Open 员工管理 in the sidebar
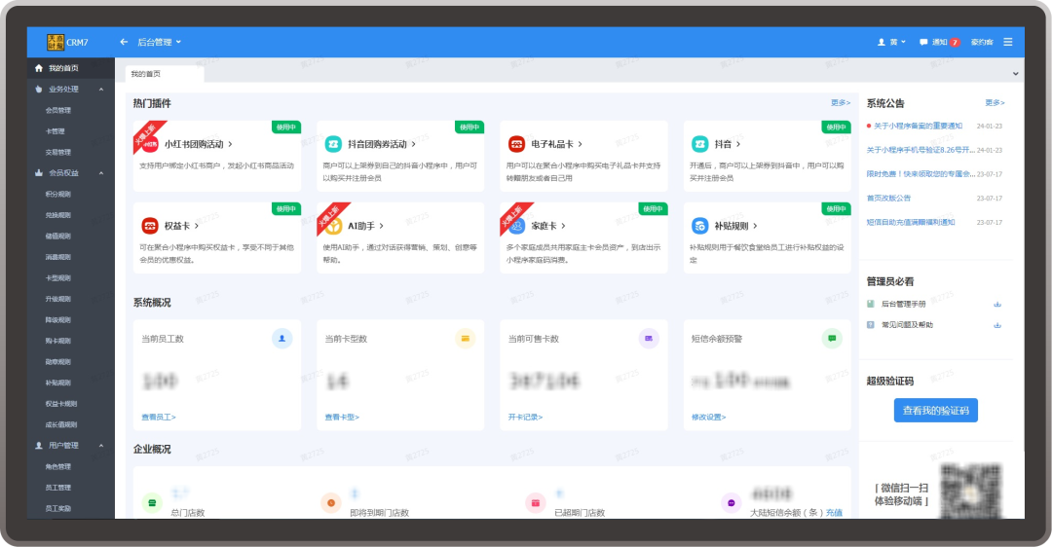Image resolution: width=1052 pixels, height=547 pixels. click(57, 488)
